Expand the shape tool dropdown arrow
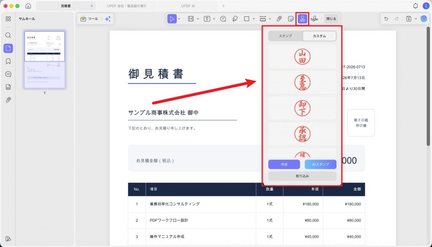Image resolution: width=432 pixels, height=247 pixels. coord(254,19)
